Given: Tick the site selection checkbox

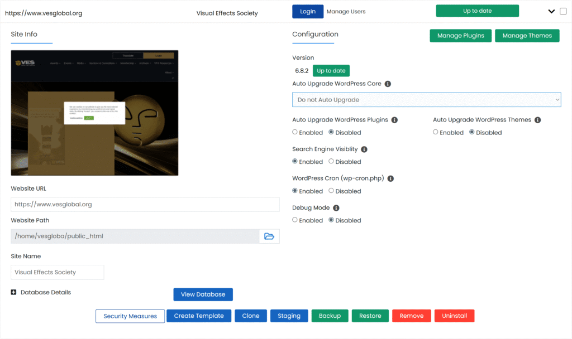Looking at the screenshot, I should 563,11.
